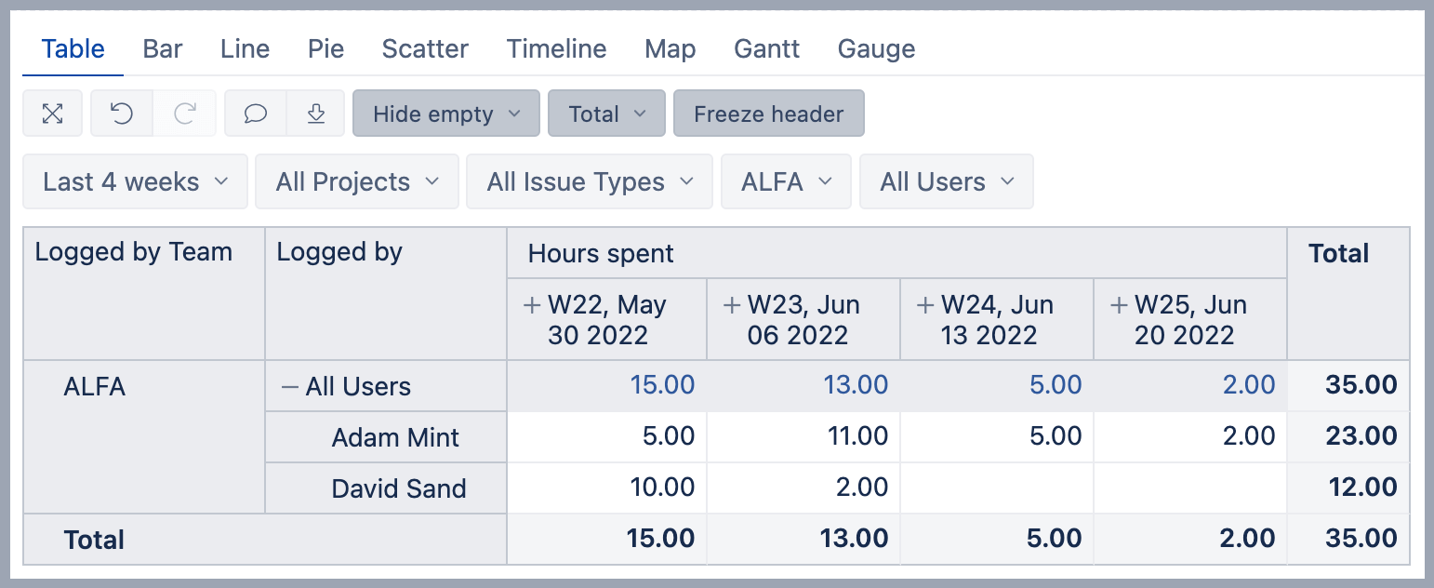
Task: Click the redo arrow icon
Action: [x=185, y=114]
